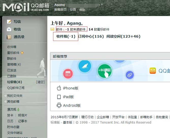Switch to 基本版 in footer
Image resolution: width=170 pixels, height=138 pixels.
[x=68, y=122]
